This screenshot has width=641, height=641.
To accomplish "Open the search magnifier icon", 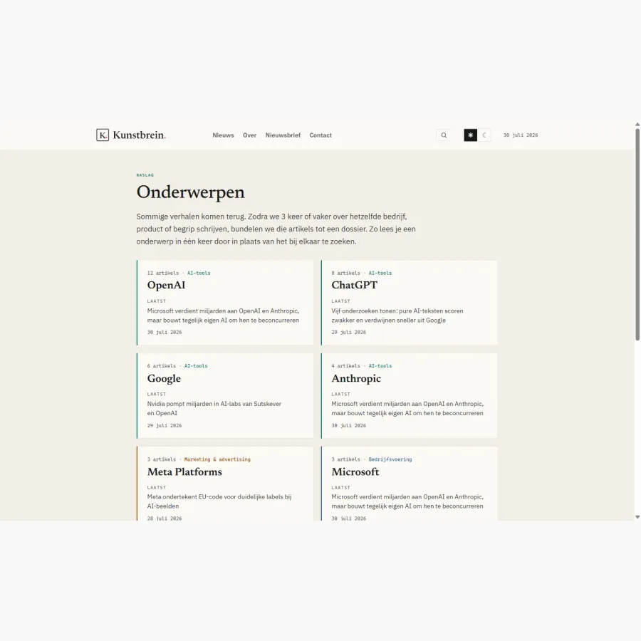I will pos(444,135).
